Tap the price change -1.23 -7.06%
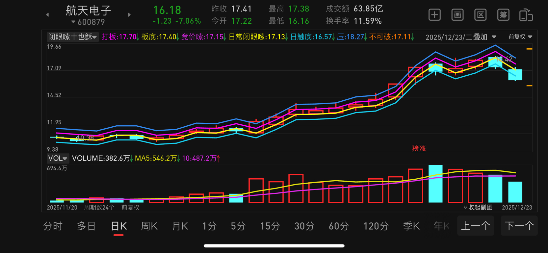Viewport: 548px width, 253px height. tap(177, 21)
